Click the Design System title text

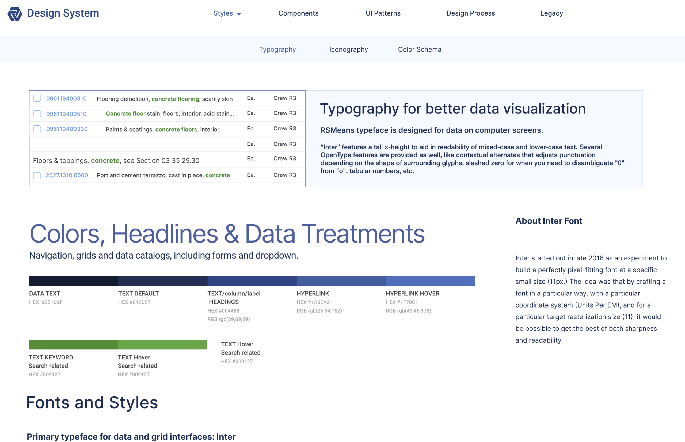point(63,13)
